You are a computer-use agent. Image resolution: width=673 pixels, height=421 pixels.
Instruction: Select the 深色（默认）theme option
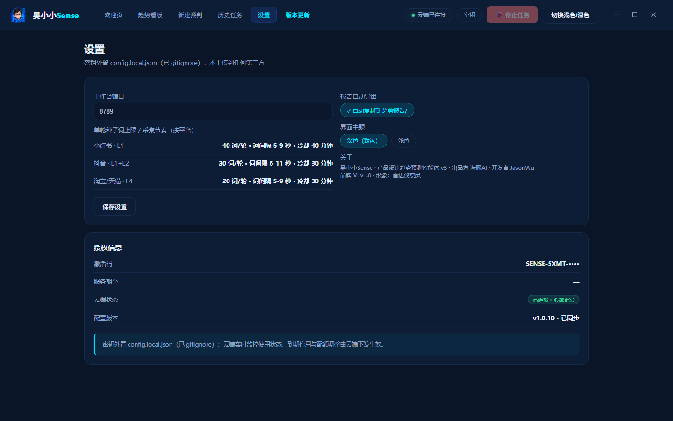364,141
